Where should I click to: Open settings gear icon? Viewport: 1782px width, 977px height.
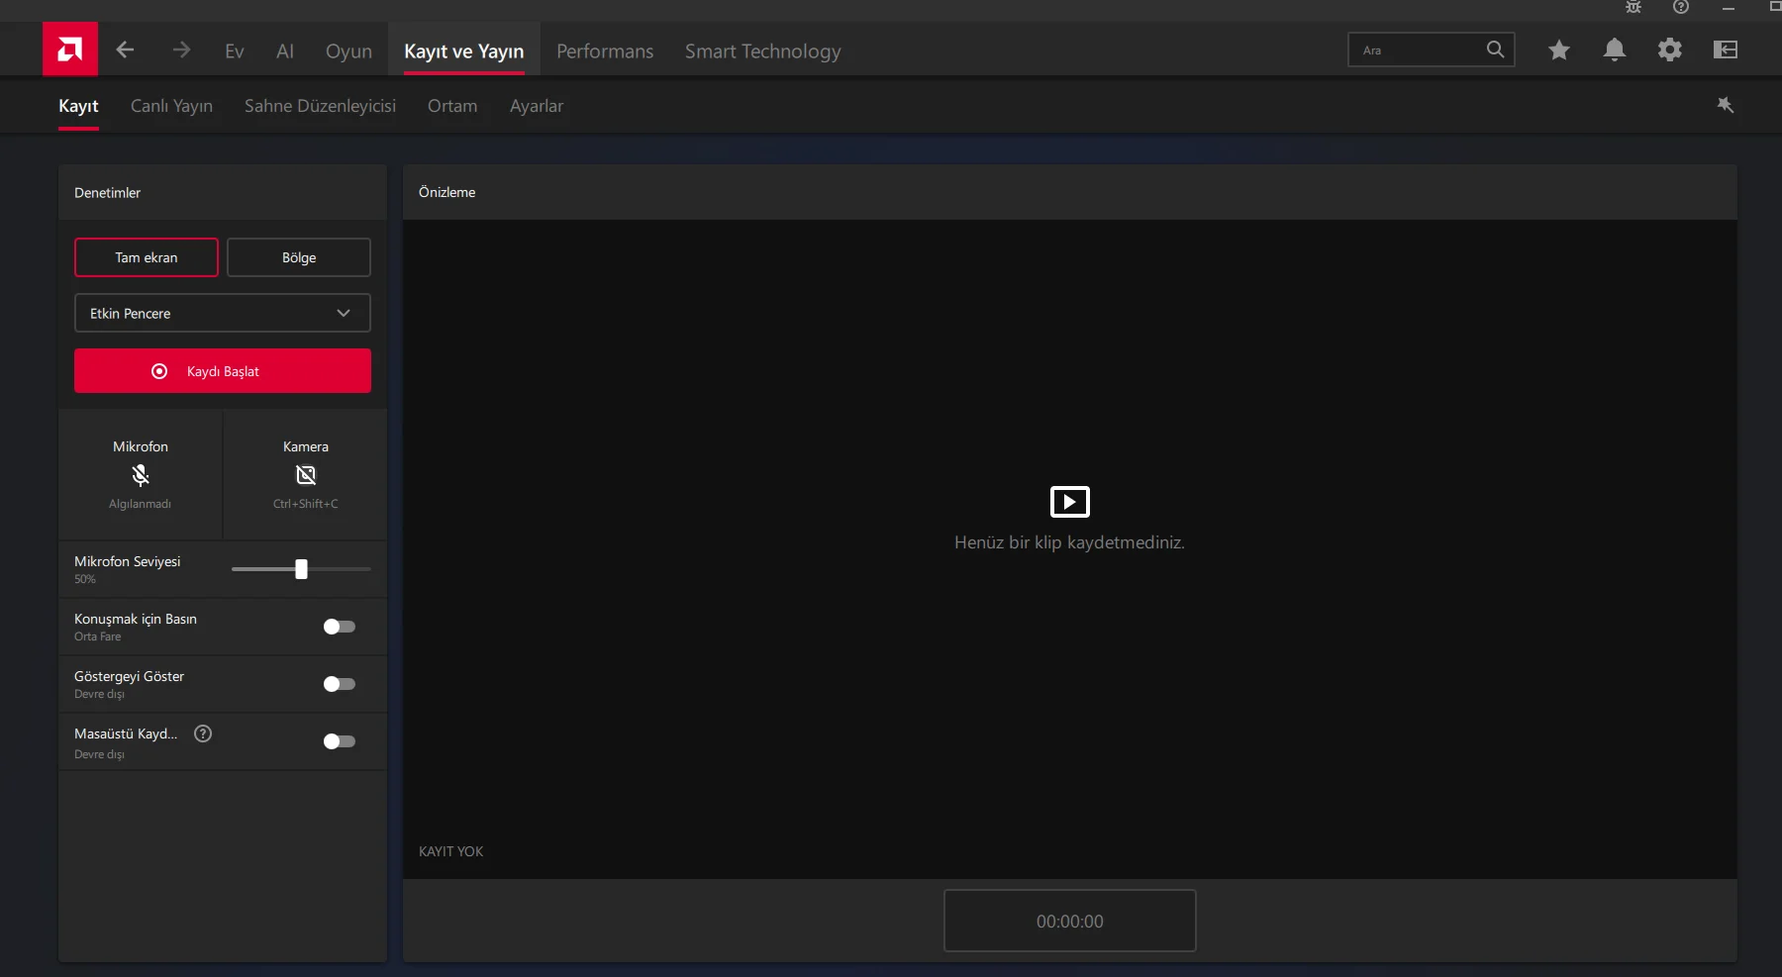tap(1670, 49)
